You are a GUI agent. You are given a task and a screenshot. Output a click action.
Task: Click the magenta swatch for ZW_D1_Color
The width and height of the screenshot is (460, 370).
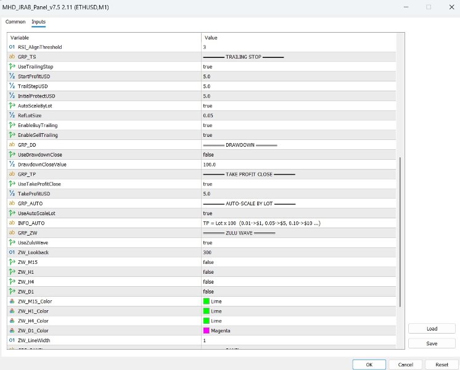(x=206, y=331)
